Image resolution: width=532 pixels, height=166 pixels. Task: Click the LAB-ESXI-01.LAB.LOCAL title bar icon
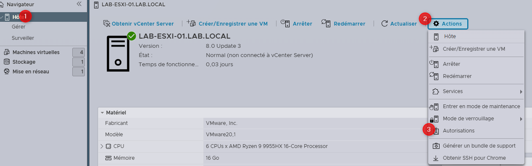coord(96,5)
